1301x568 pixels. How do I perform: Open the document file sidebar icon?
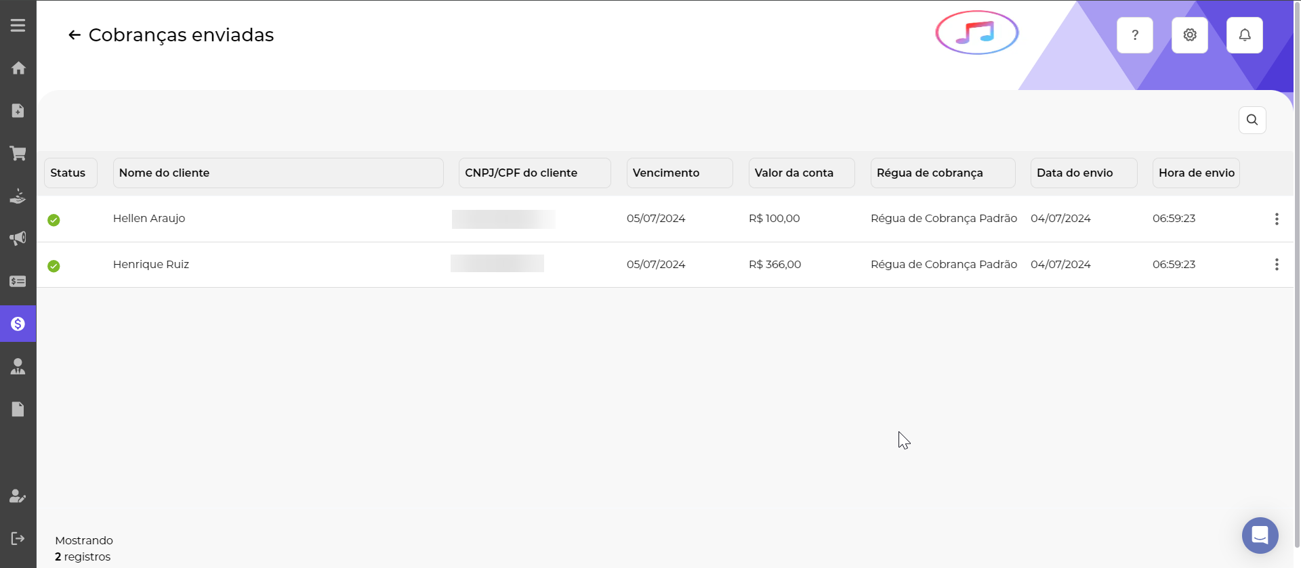point(18,409)
